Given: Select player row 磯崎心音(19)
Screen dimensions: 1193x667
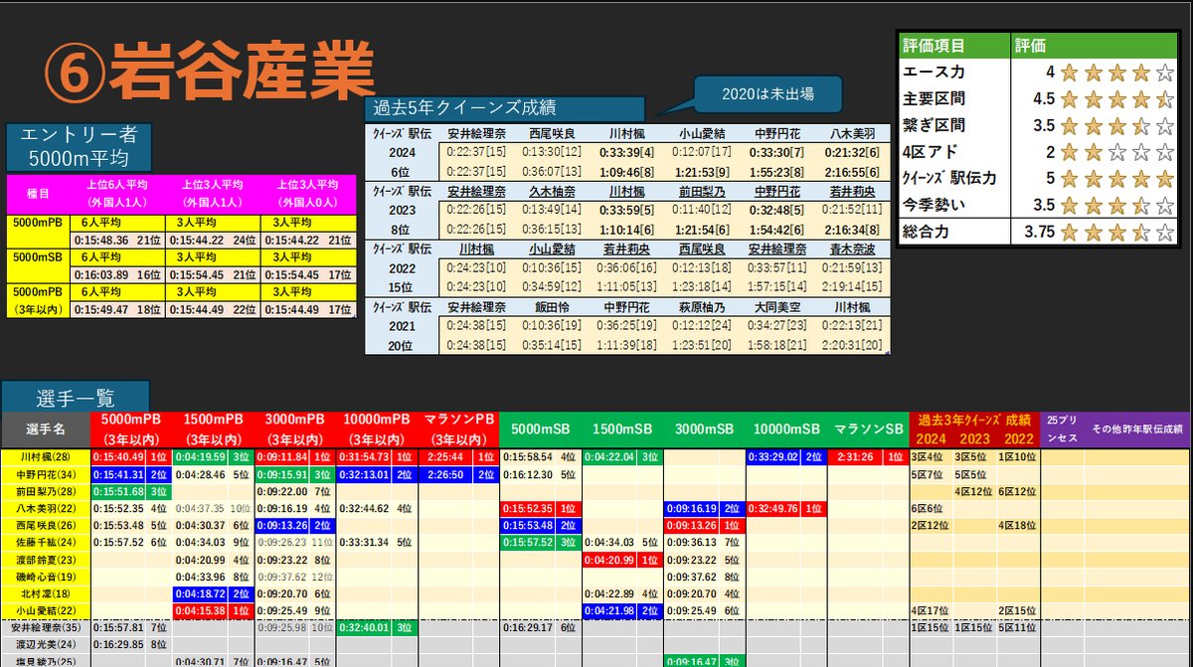Looking at the screenshot, I should tap(46, 577).
